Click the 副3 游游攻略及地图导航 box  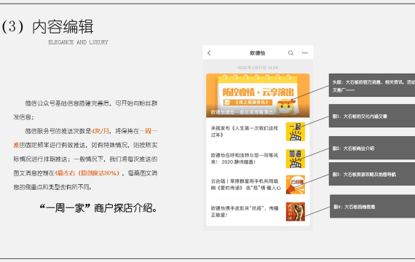click(372, 174)
